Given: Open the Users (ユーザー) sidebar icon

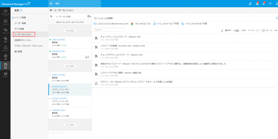Looking at the screenshot, I should tap(5, 48).
